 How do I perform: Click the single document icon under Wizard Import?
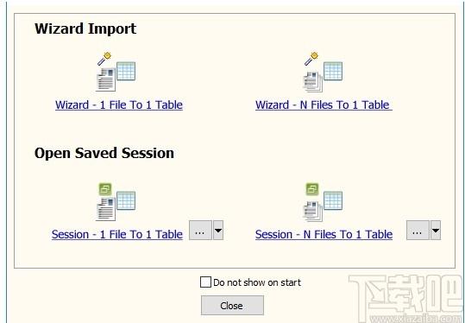[x=105, y=79]
